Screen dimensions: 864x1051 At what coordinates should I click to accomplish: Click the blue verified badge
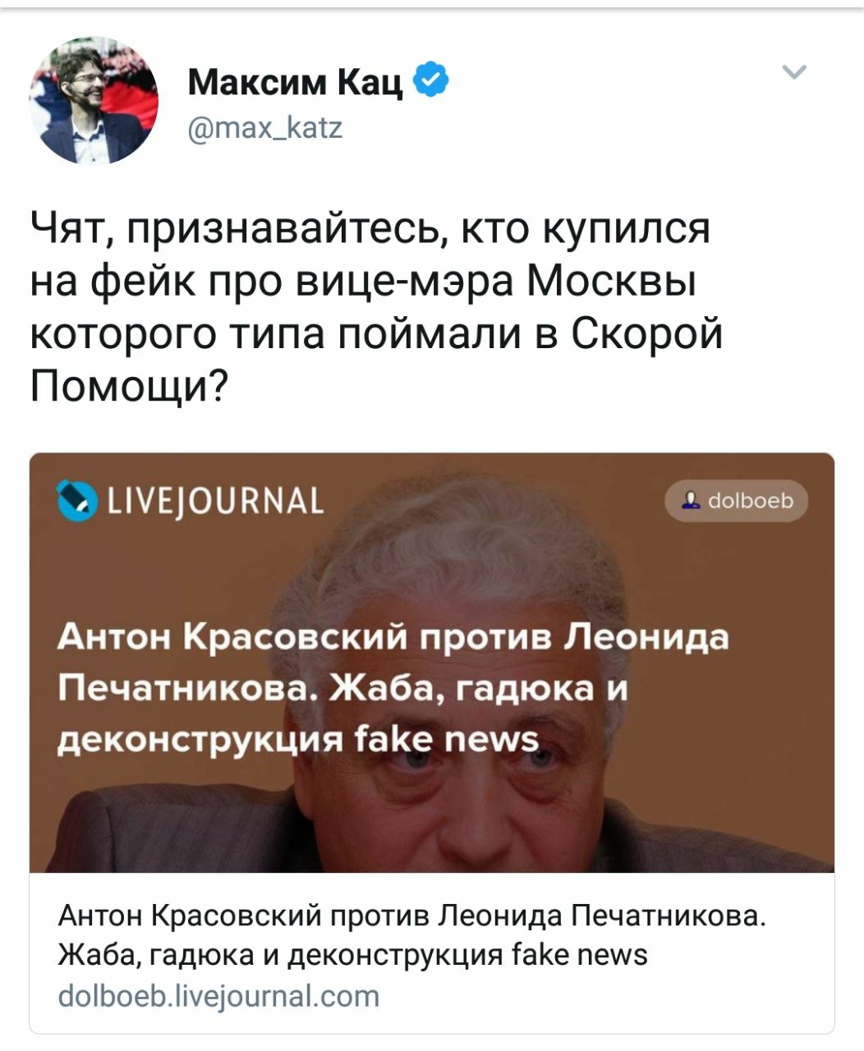click(431, 80)
